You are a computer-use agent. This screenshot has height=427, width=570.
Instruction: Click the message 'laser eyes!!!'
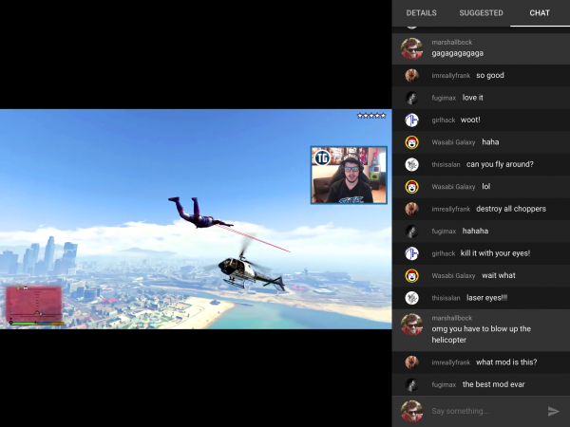(486, 298)
